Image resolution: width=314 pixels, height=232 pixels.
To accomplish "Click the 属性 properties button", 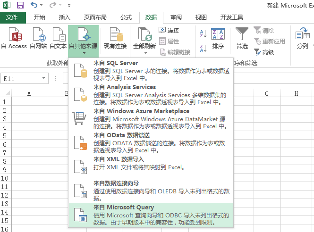I will (x=169, y=41).
